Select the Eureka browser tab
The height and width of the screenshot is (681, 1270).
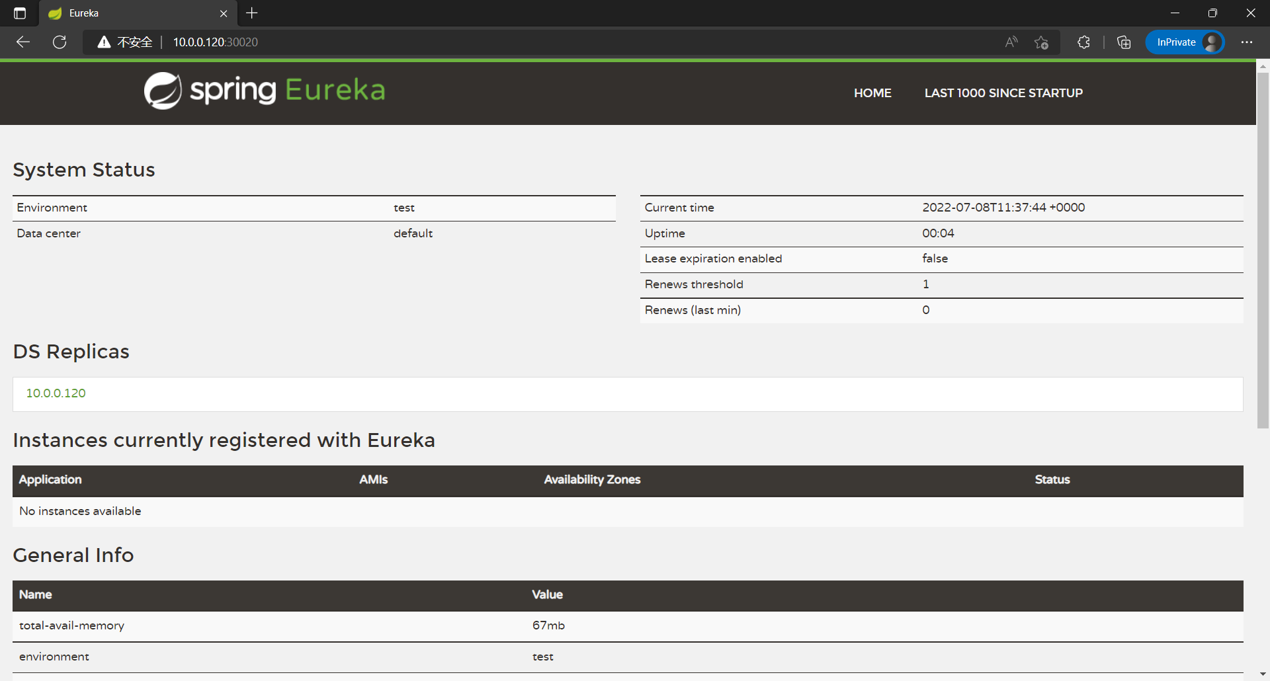(x=138, y=13)
